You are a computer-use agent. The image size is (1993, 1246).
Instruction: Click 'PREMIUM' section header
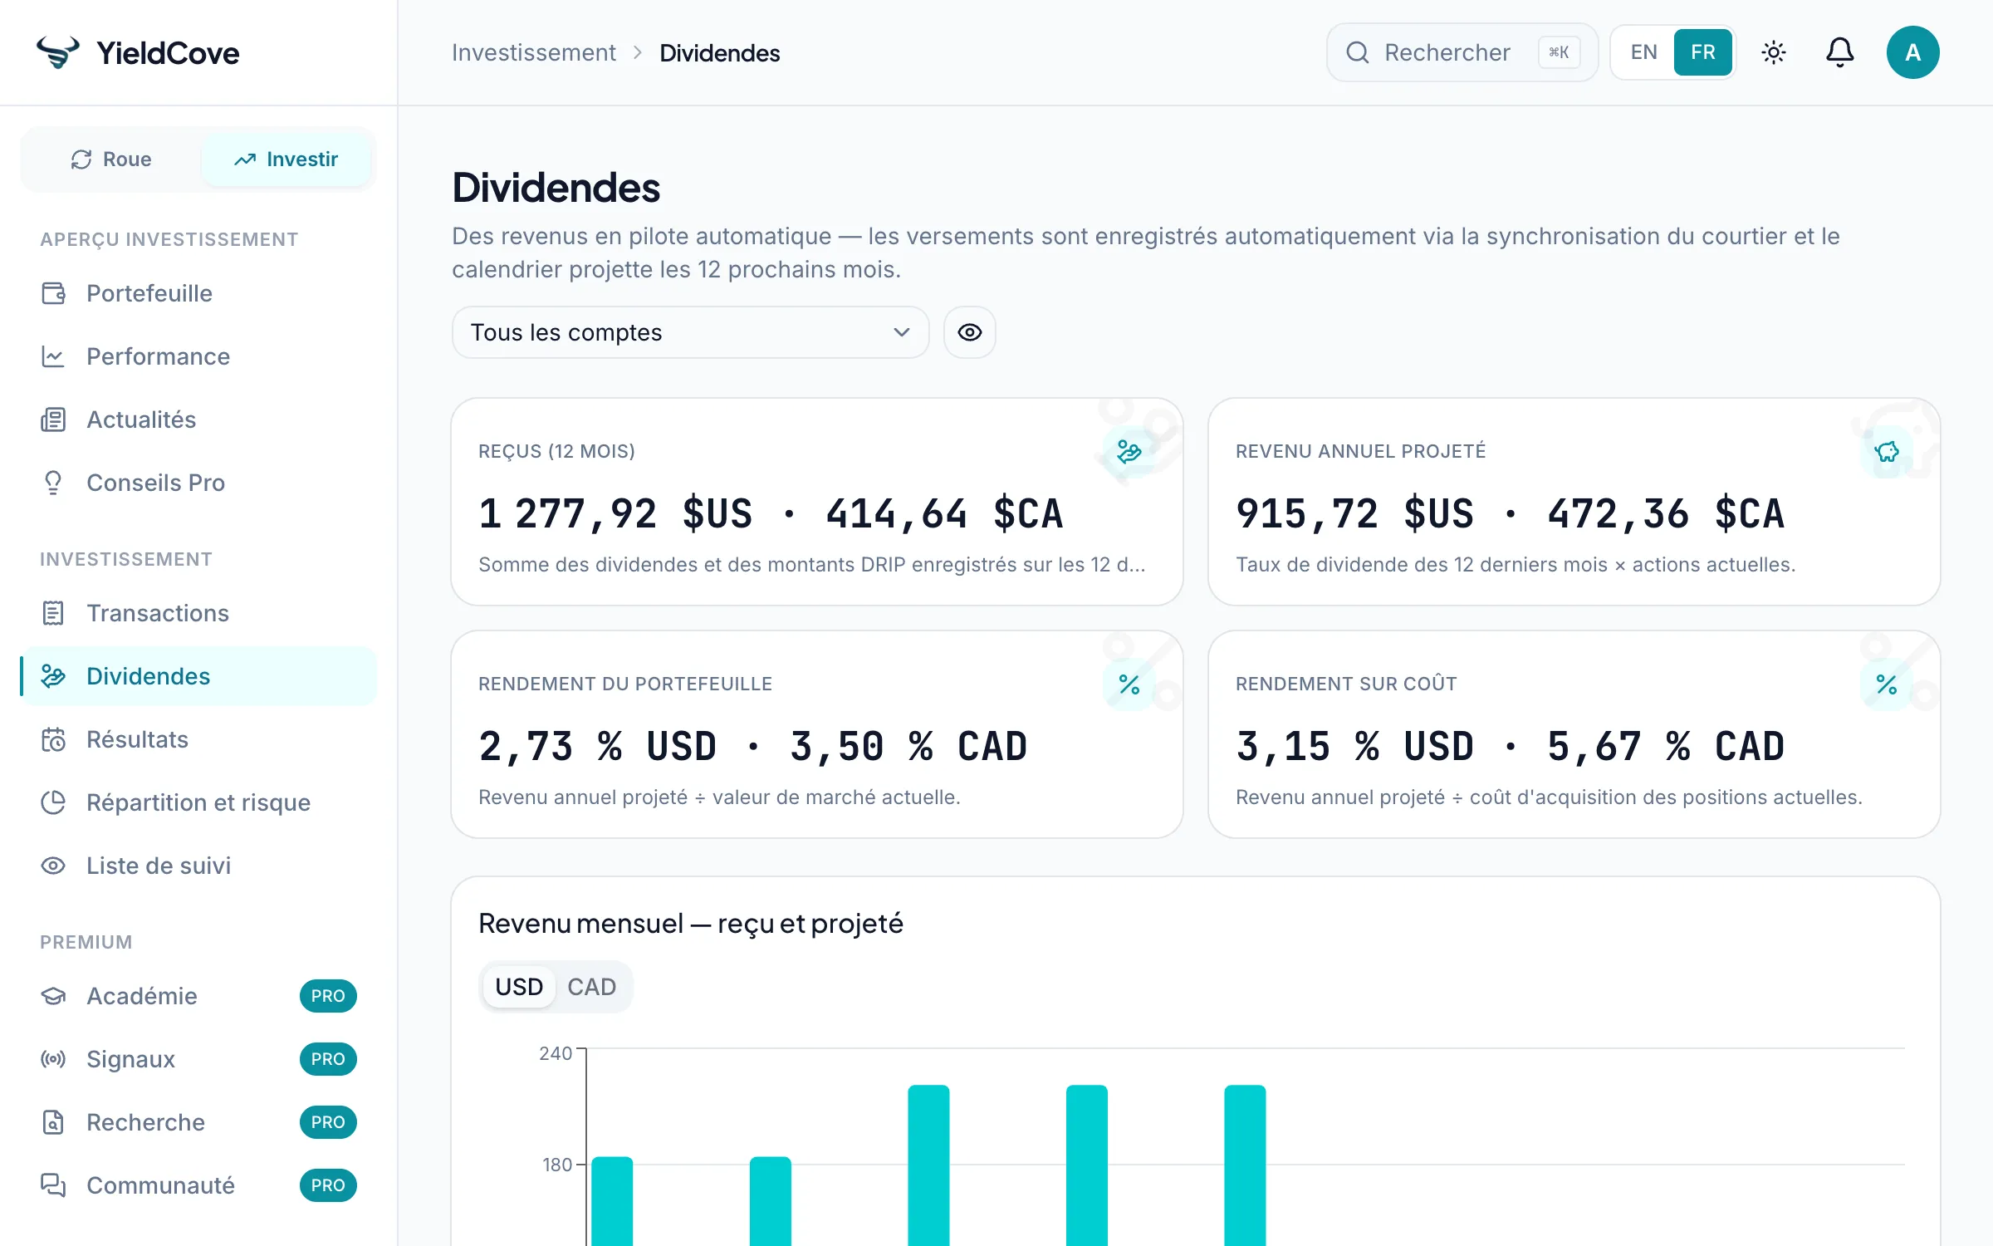pyautogui.click(x=86, y=942)
